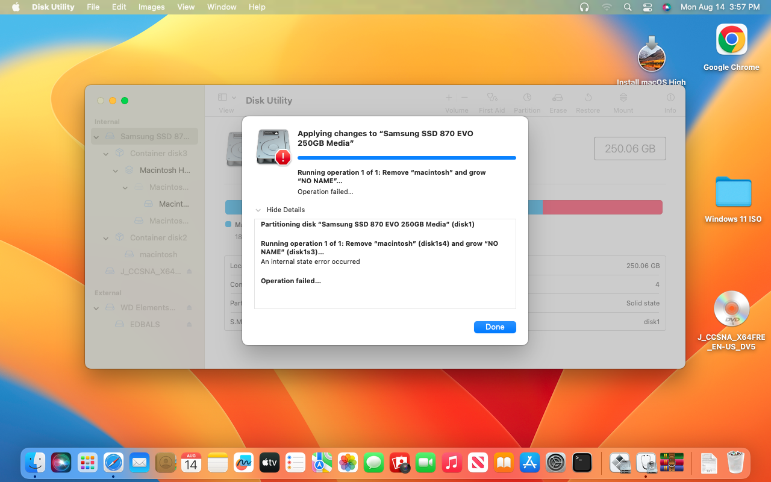Collapse the Samsung SSD 87... tree chevron

(x=96, y=137)
